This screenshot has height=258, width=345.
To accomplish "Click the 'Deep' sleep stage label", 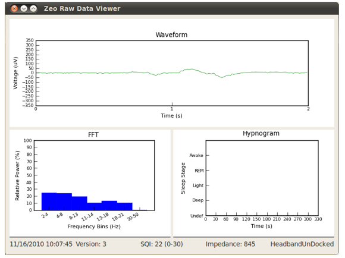I will [x=198, y=200].
